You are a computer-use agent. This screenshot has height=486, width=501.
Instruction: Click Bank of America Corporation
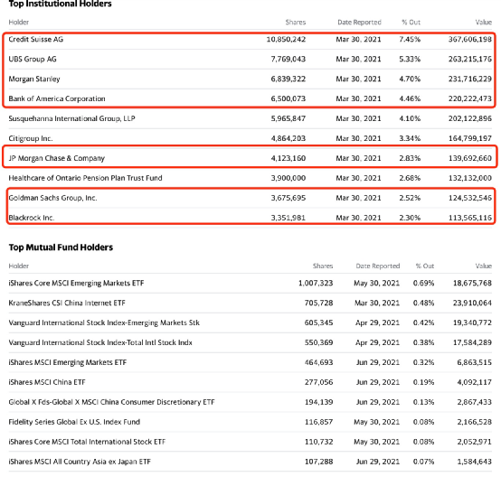click(x=57, y=98)
